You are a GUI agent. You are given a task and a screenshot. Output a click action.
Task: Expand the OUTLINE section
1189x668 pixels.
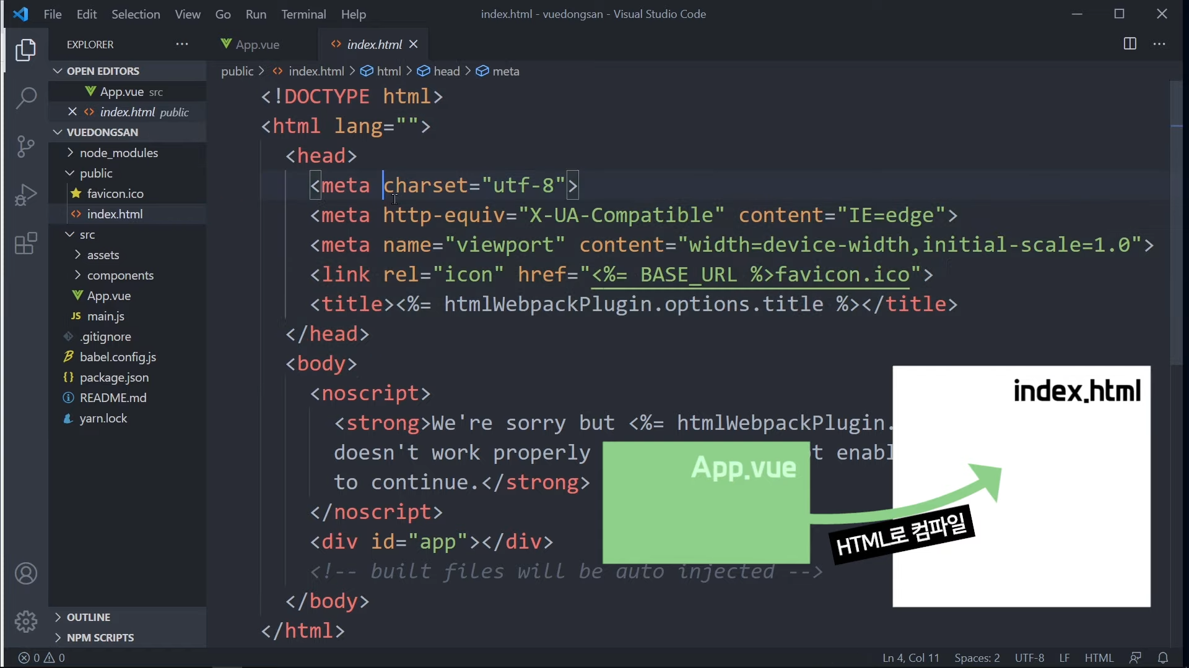89,617
